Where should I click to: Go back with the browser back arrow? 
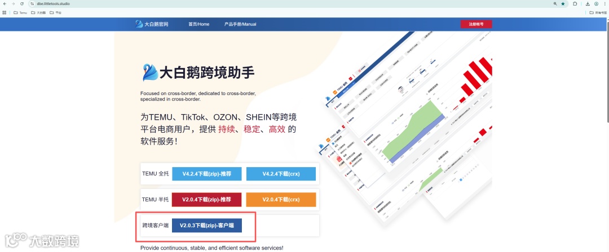click(5, 3)
